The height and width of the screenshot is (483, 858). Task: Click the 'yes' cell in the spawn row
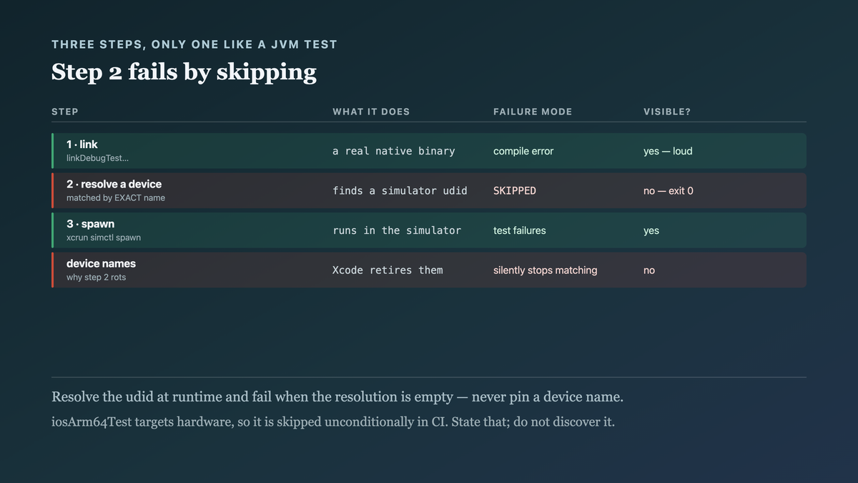click(x=651, y=231)
